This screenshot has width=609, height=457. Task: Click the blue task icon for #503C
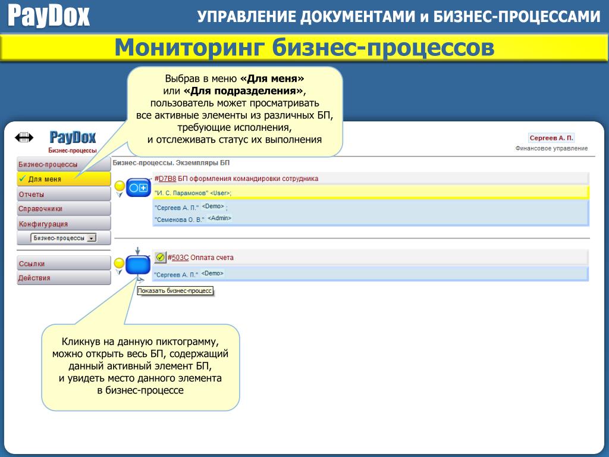click(x=138, y=265)
